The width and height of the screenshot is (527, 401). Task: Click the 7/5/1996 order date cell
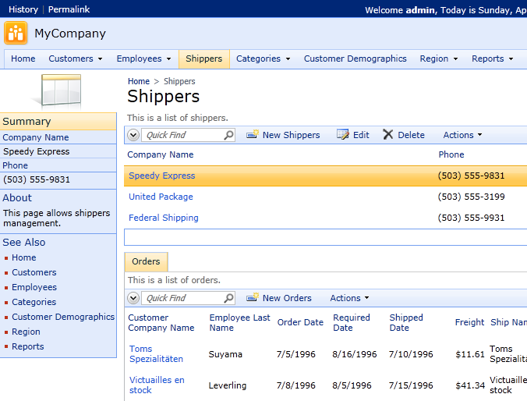[x=295, y=354]
